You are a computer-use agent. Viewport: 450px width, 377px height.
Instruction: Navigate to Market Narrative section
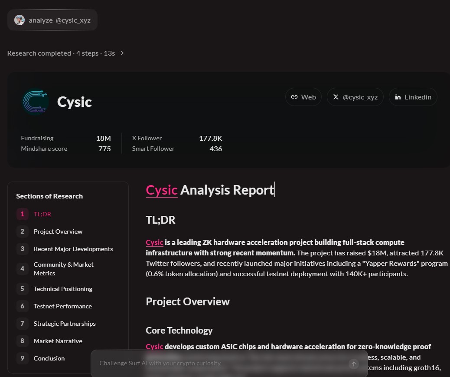pyautogui.click(x=58, y=341)
